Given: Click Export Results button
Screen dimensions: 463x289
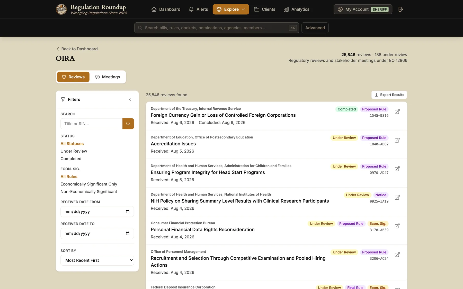Looking at the screenshot, I should tap(389, 95).
